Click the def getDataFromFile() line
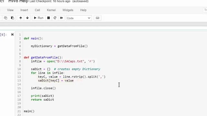This screenshot has width=207, height=116. [43, 57]
